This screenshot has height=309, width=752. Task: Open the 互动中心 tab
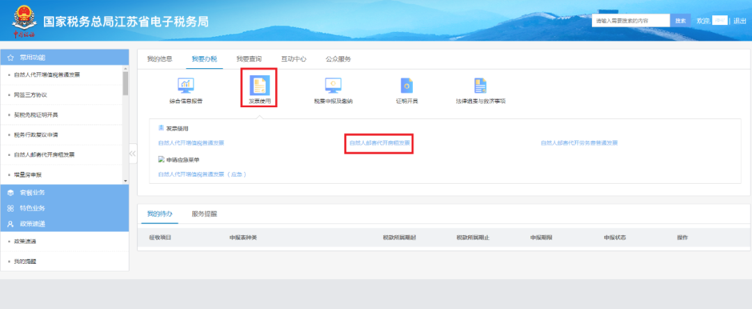294,59
